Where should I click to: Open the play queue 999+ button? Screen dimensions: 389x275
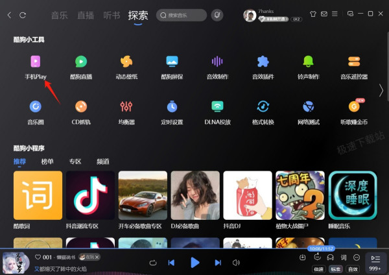[375, 263]
